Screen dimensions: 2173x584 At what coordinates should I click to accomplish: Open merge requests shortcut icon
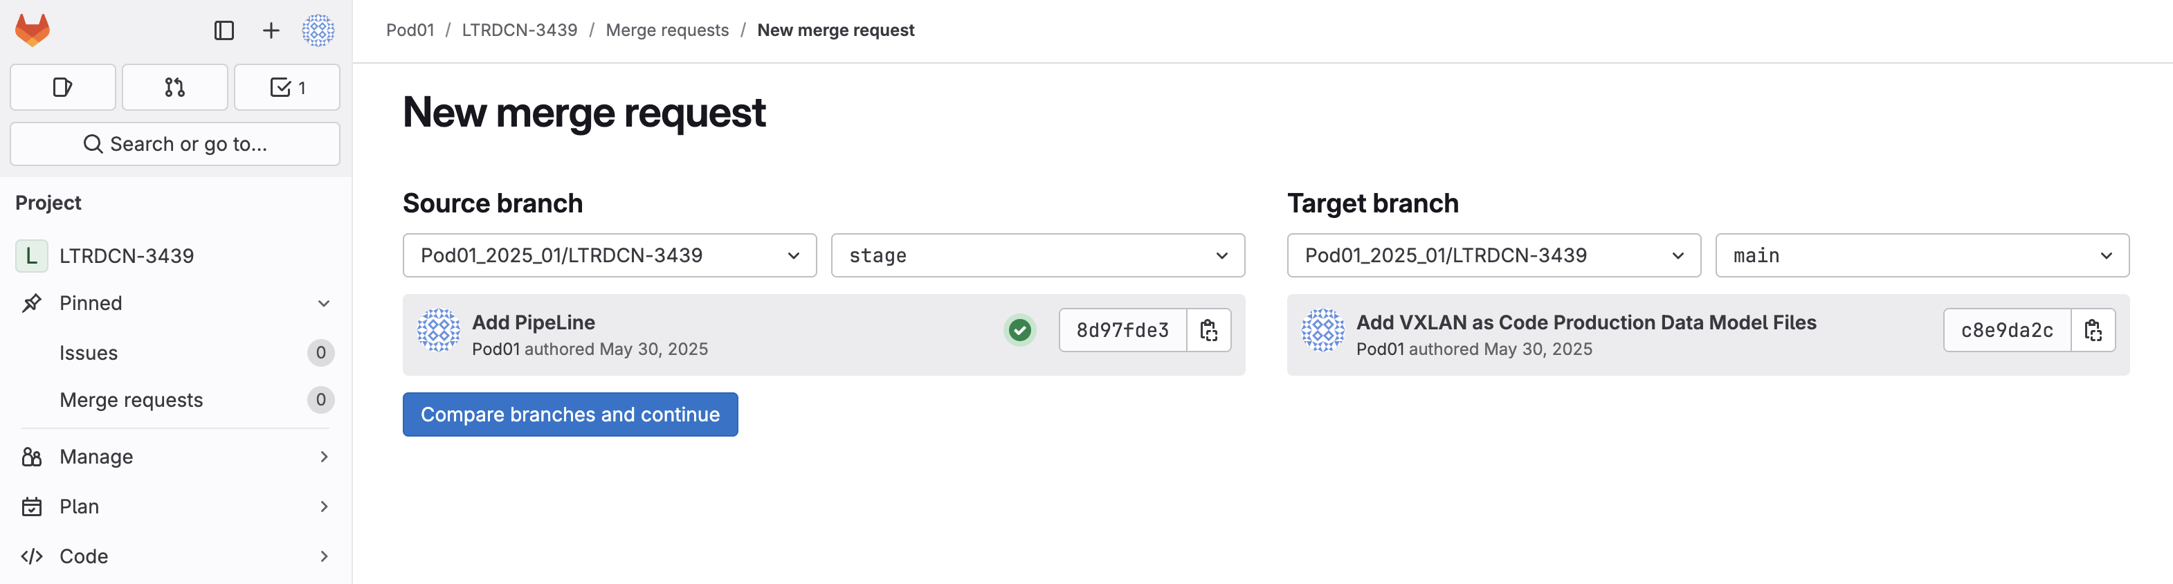[174, 87]
